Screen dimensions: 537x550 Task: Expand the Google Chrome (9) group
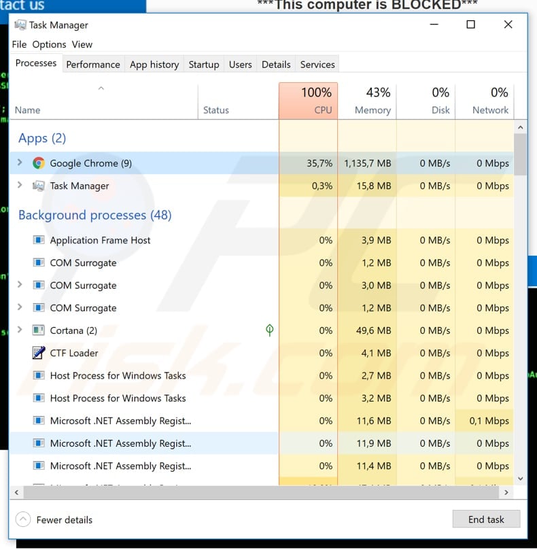tap(20, 162)
